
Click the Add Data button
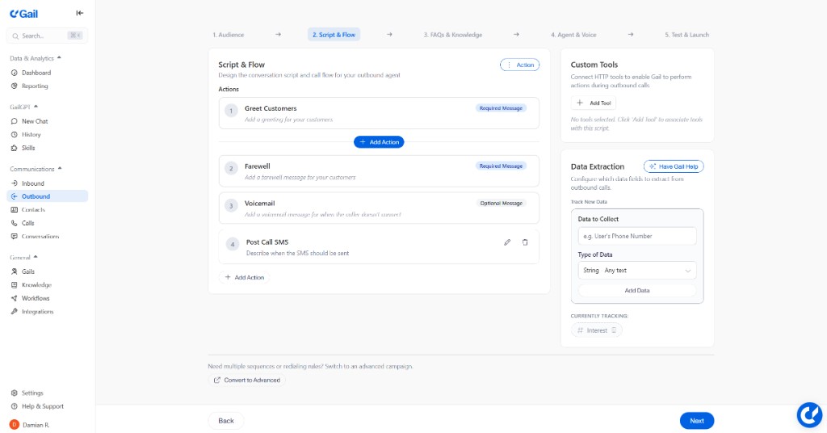coord(637,291)
